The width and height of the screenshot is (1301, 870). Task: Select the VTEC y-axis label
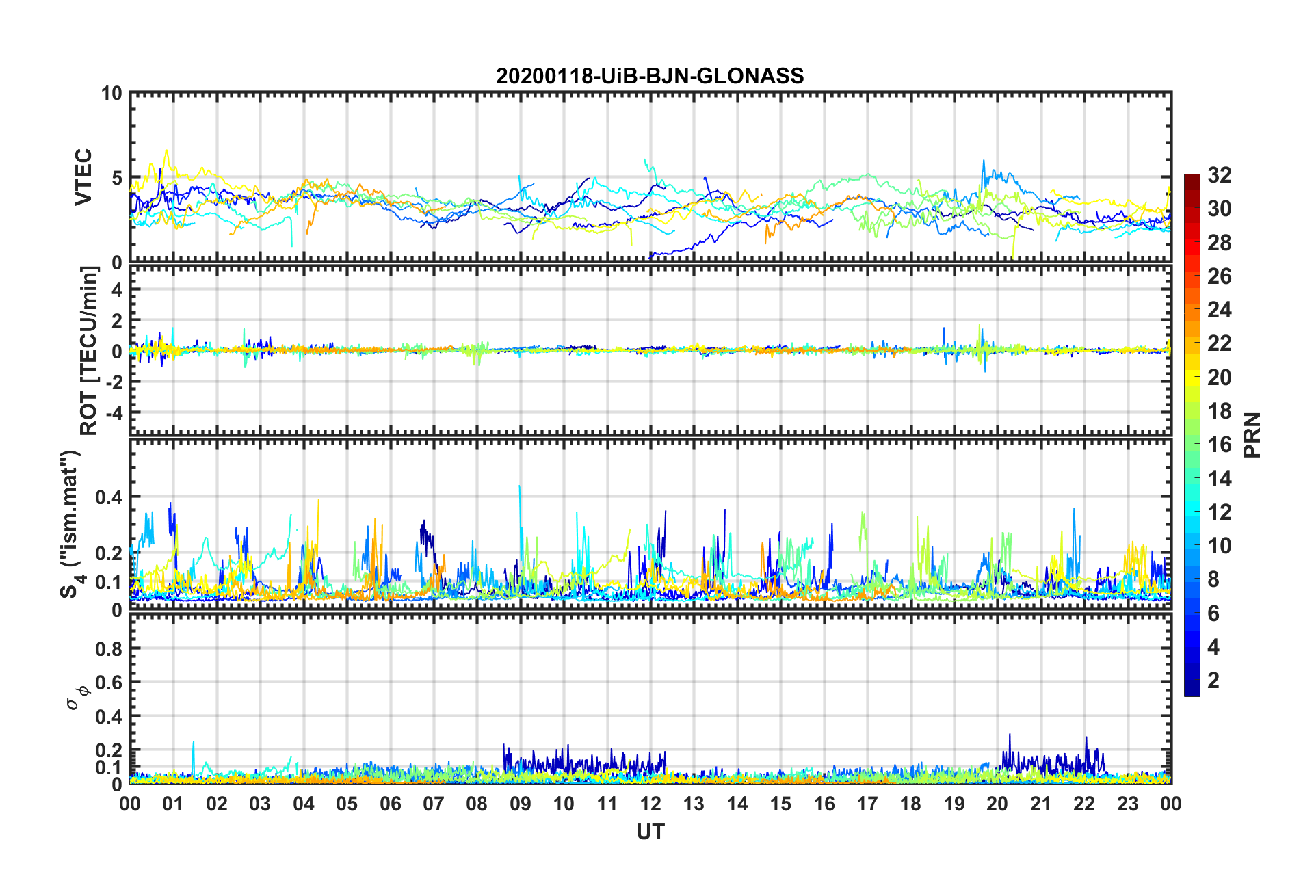tap(83, 178)
